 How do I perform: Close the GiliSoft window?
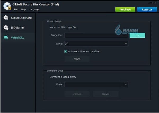(156, 3)
